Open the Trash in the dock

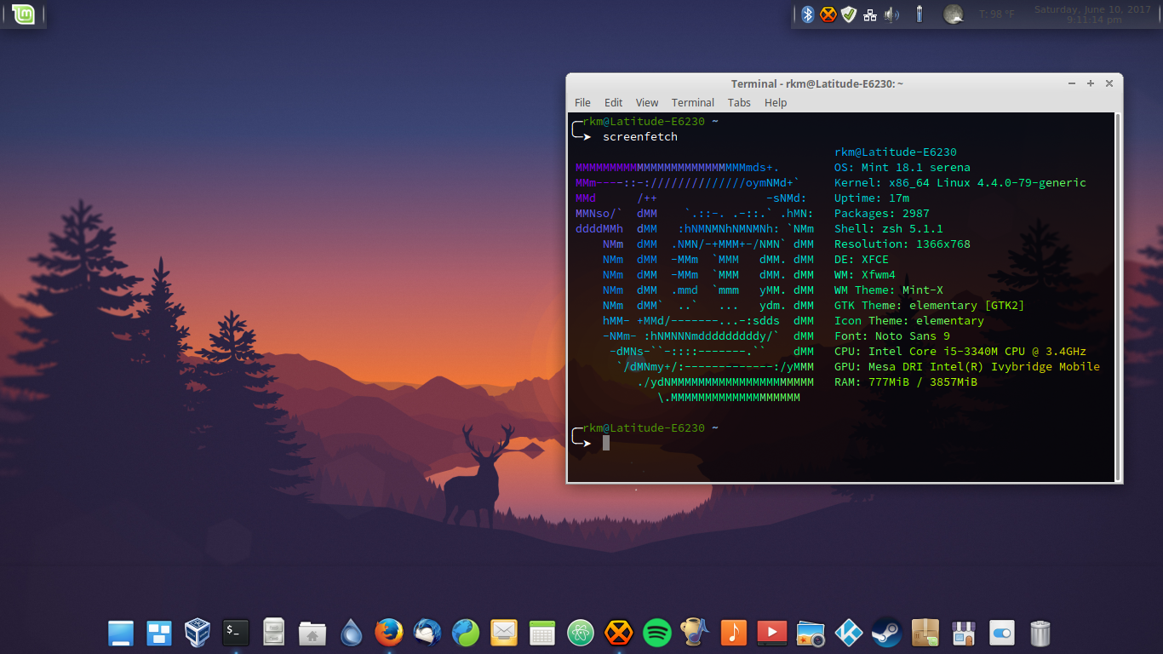[1040, 633]
